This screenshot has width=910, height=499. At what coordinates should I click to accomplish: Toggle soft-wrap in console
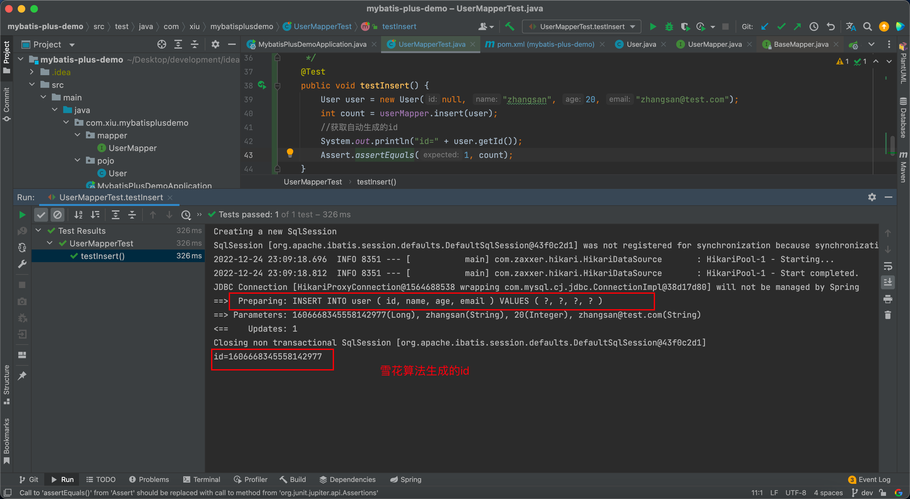(888, 266)
